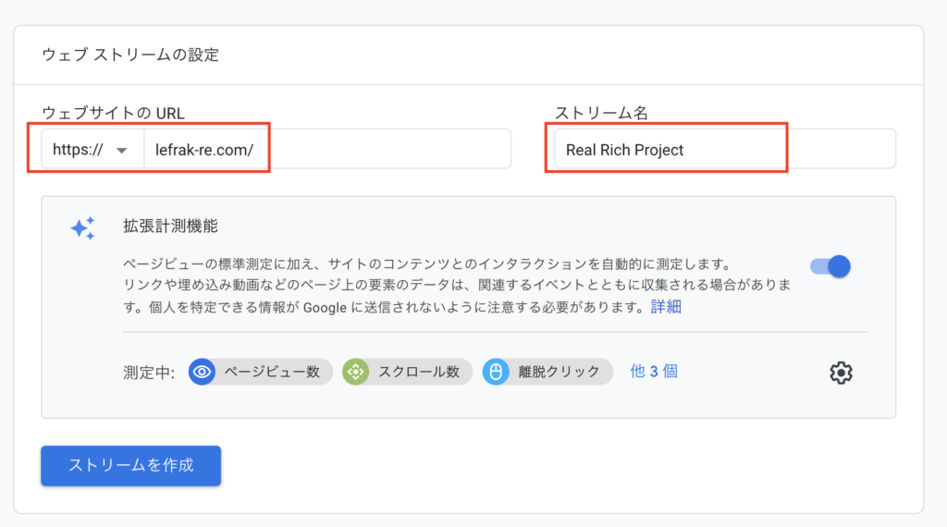Screen dimensions: 947x527
Task: Click the outbound click mouse icon
Action: 496,372
